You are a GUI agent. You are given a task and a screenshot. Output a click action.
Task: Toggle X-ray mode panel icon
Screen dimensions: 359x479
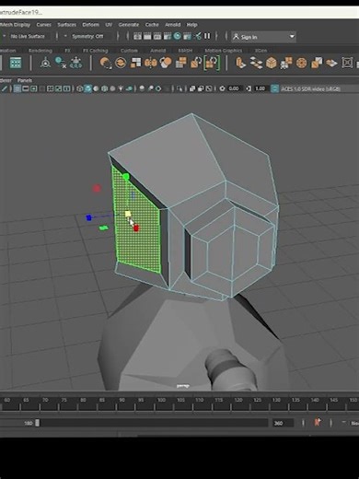pyautogui.click(x=192, y=88)
